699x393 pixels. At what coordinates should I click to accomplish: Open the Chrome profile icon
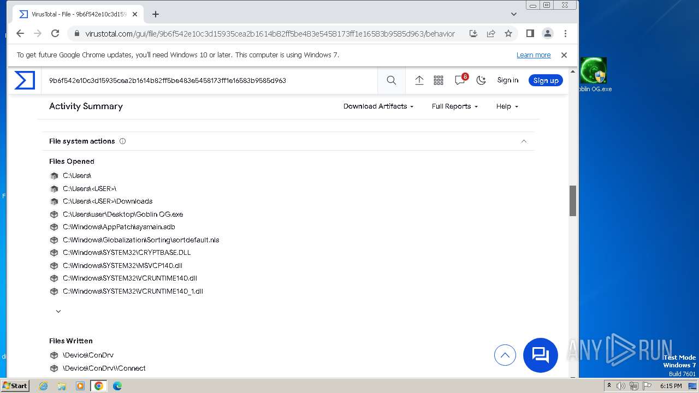point(548,33)
